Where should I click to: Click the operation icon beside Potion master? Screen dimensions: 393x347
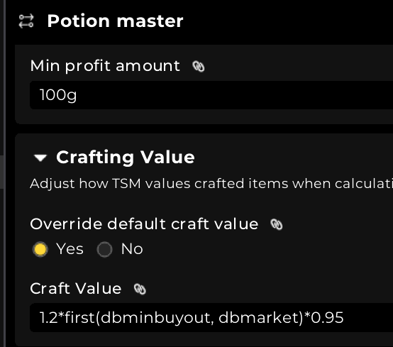pos(26,21)
